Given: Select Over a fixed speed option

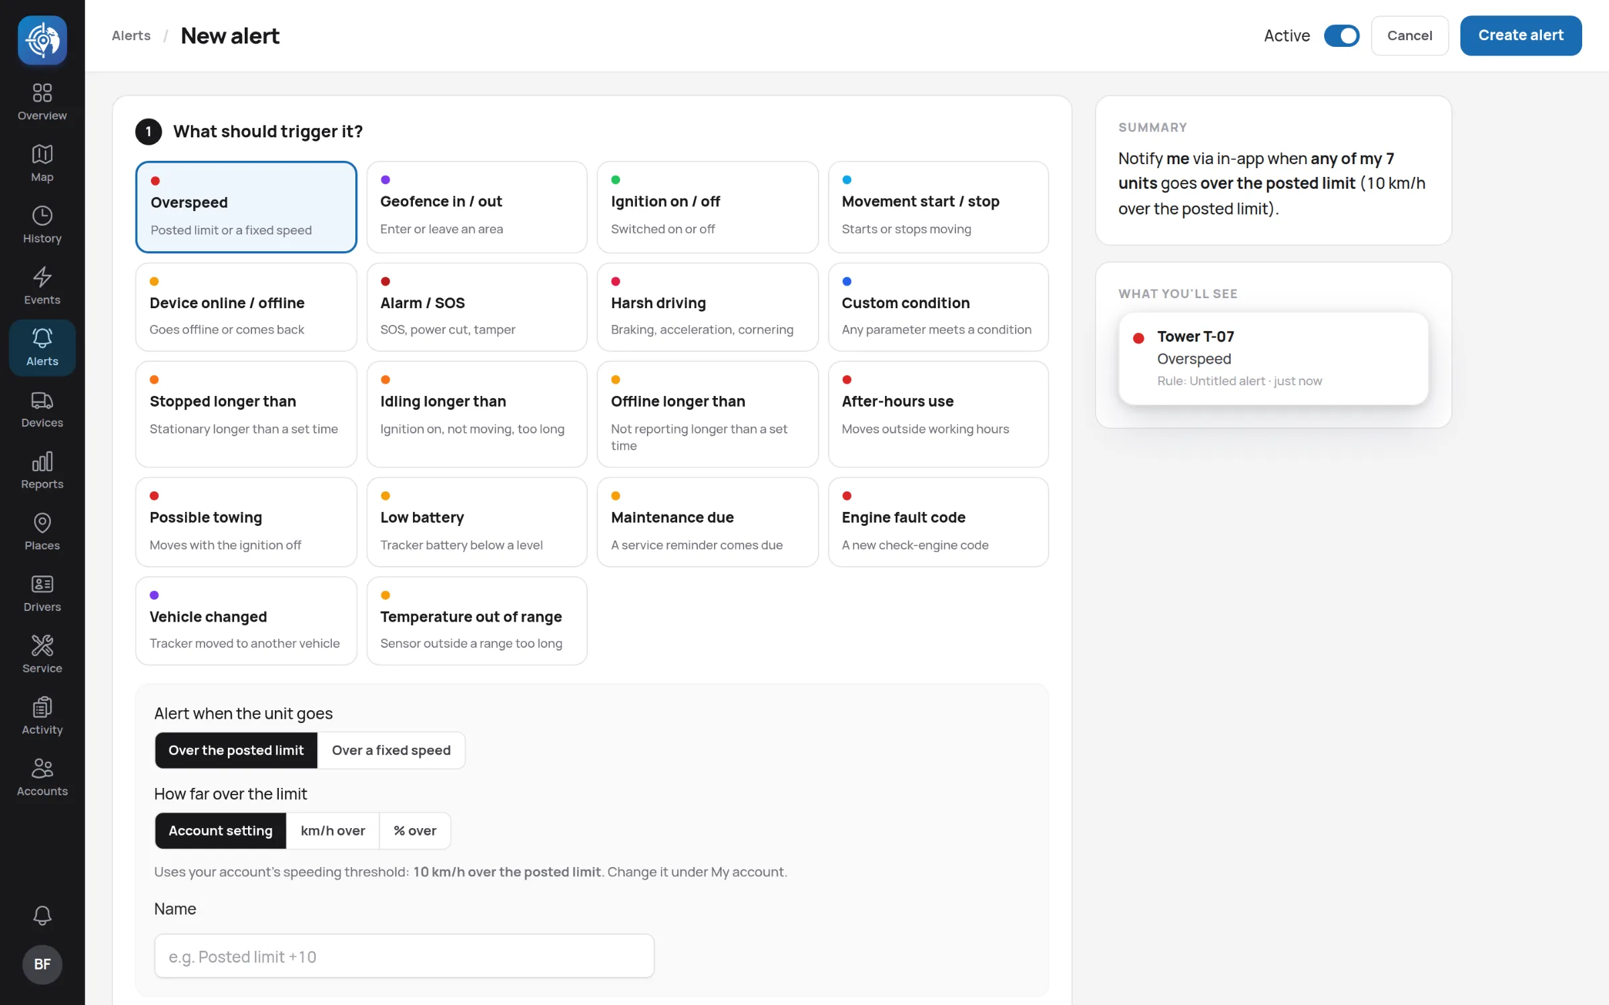Looking at the screenshot, I should click(x=392, y=750).
